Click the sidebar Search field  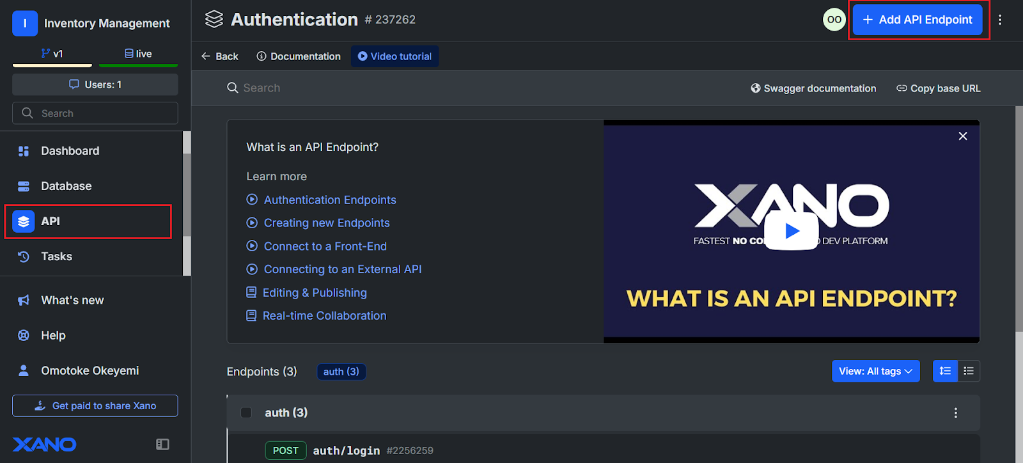click(x=95, y=113)
